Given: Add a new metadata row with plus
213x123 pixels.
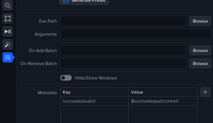Looking at the screenshot, I should (x=205, y=92).
